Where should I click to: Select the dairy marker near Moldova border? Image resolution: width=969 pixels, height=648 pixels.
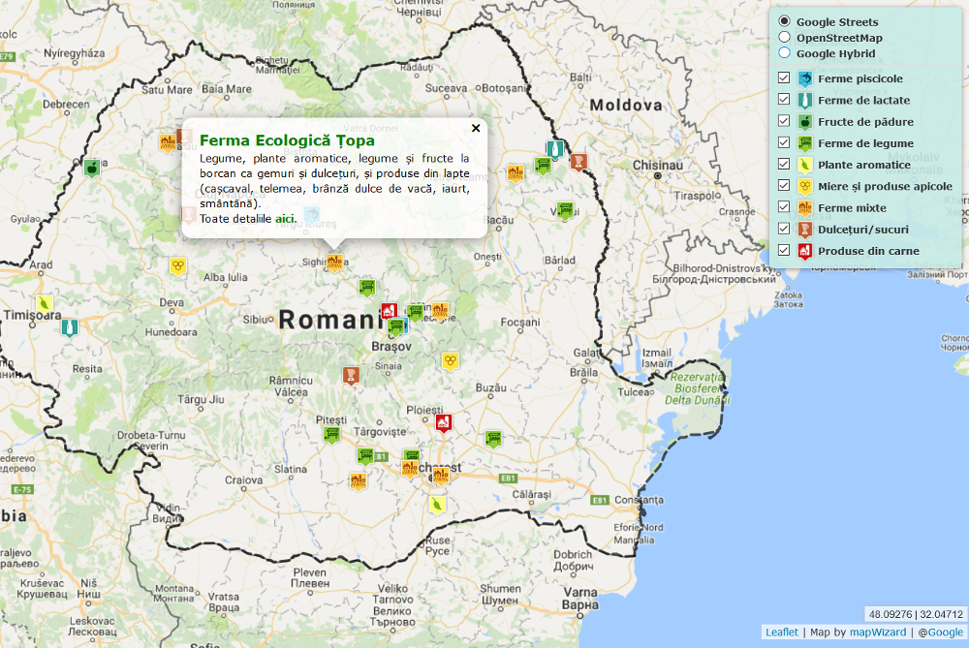click(555, 149)
